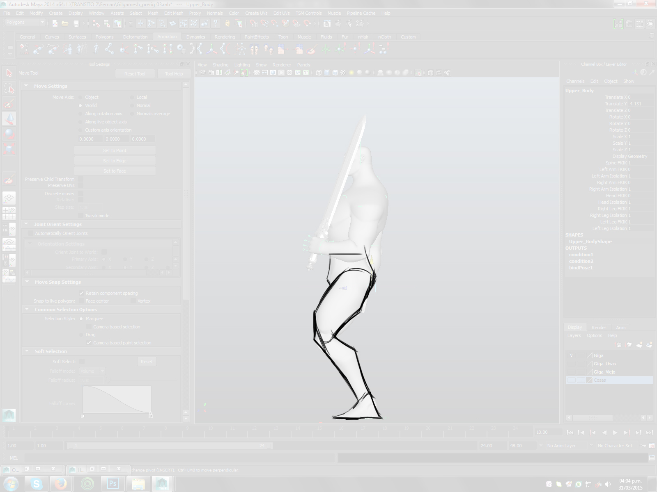Image resolution: width=657 pixels, height=492 pixels.
Task: Pick the Scale tool cube icon
Action: 9,149
